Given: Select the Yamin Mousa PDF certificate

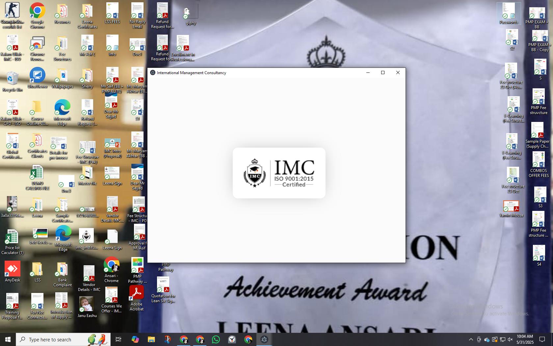Looking at the screenshot, I should click(x=511, y=209).
